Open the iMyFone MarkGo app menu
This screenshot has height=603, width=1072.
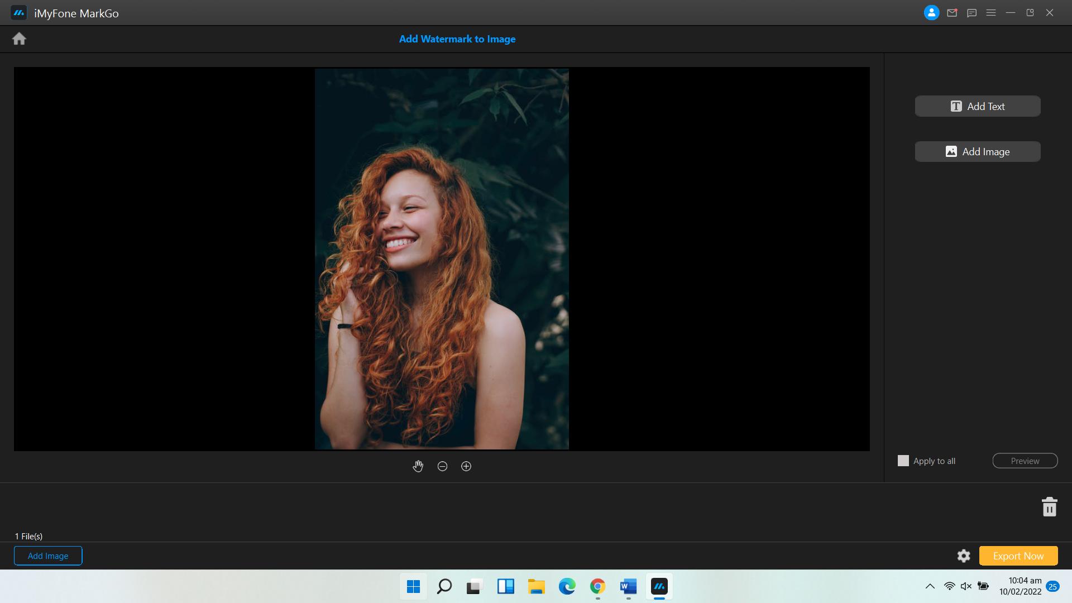pos(991,12)
